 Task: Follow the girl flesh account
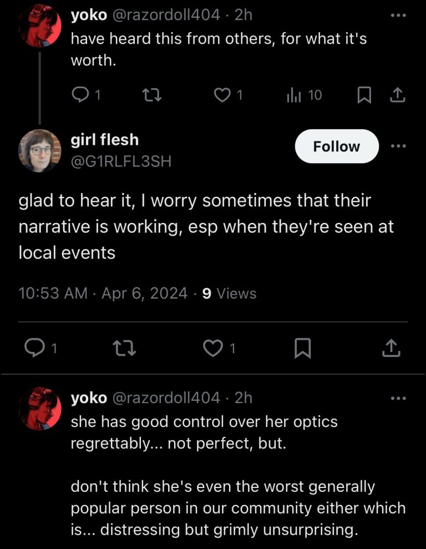(x=336, y=146)
